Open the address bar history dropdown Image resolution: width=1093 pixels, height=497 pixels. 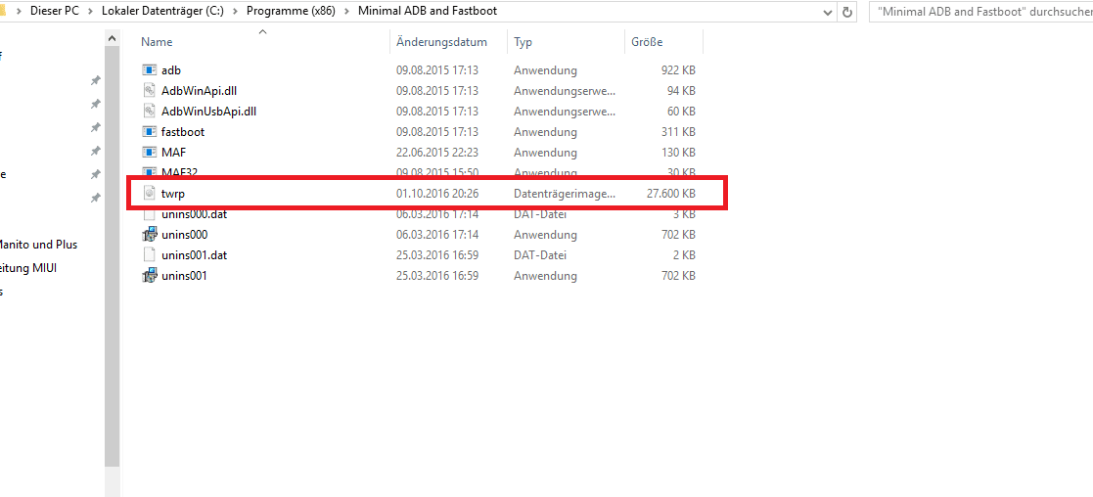pos(828,12)
